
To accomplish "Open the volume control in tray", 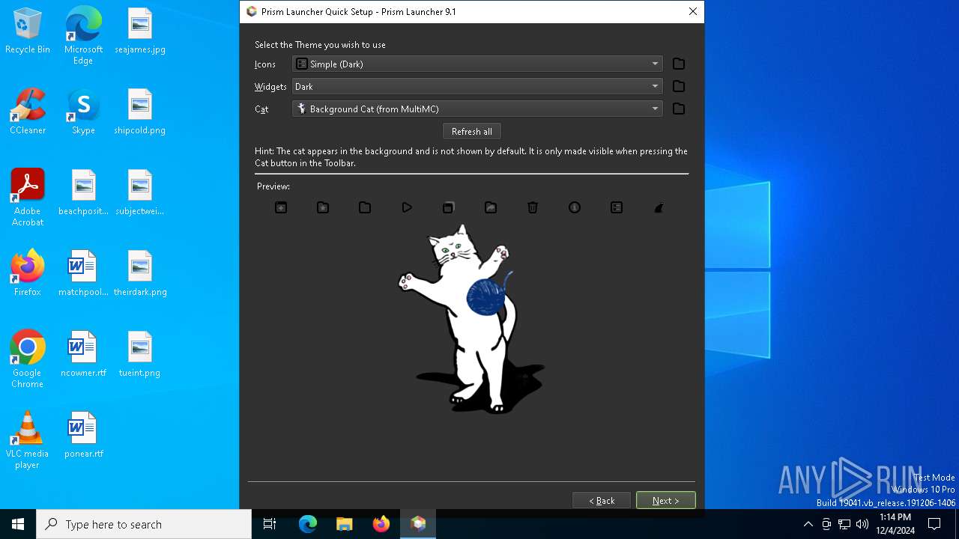I will pyautogui.click(x=862, y=524).
